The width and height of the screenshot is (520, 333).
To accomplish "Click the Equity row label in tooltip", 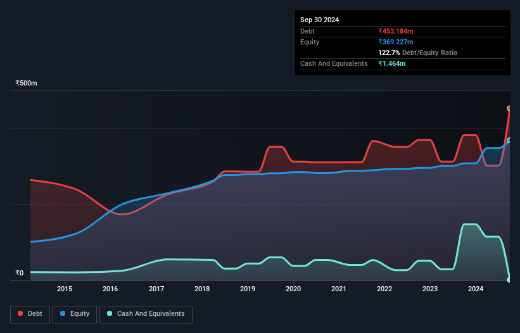I will coord(310,42).
